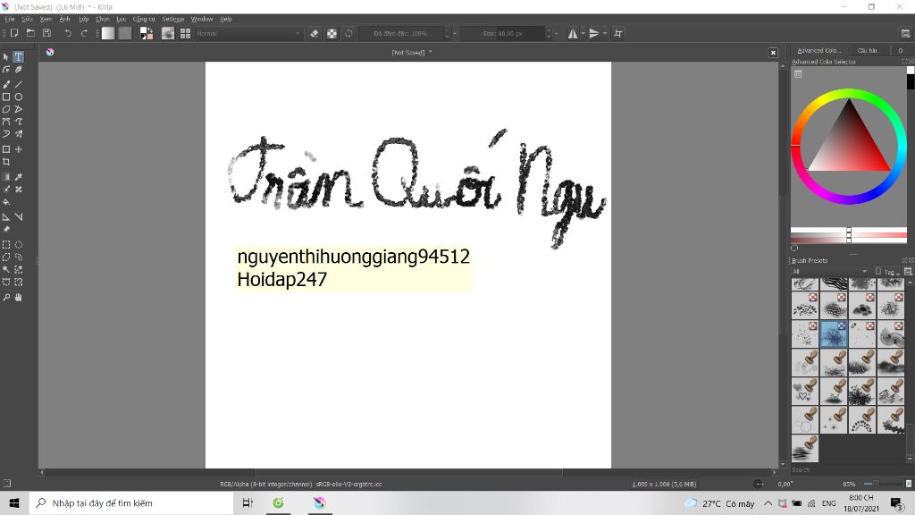Switch to the Advanced Color Selector tab

click(819, 50)
